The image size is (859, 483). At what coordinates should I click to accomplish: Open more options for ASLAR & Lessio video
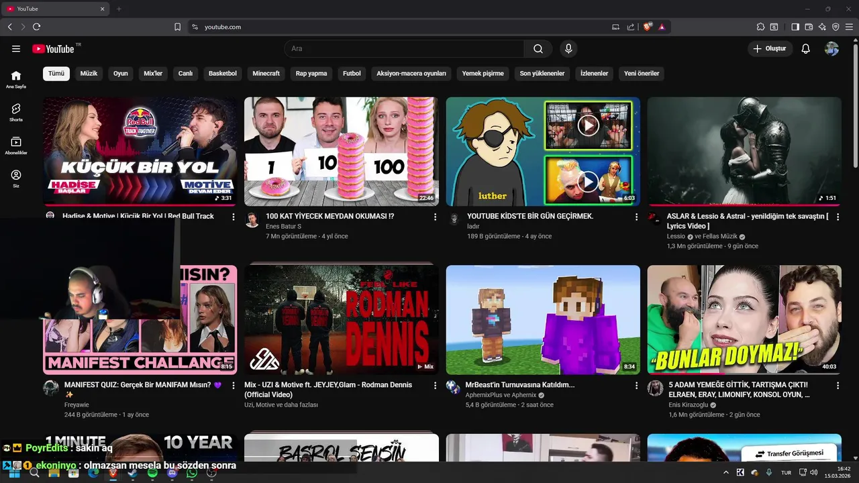[838, 217]
